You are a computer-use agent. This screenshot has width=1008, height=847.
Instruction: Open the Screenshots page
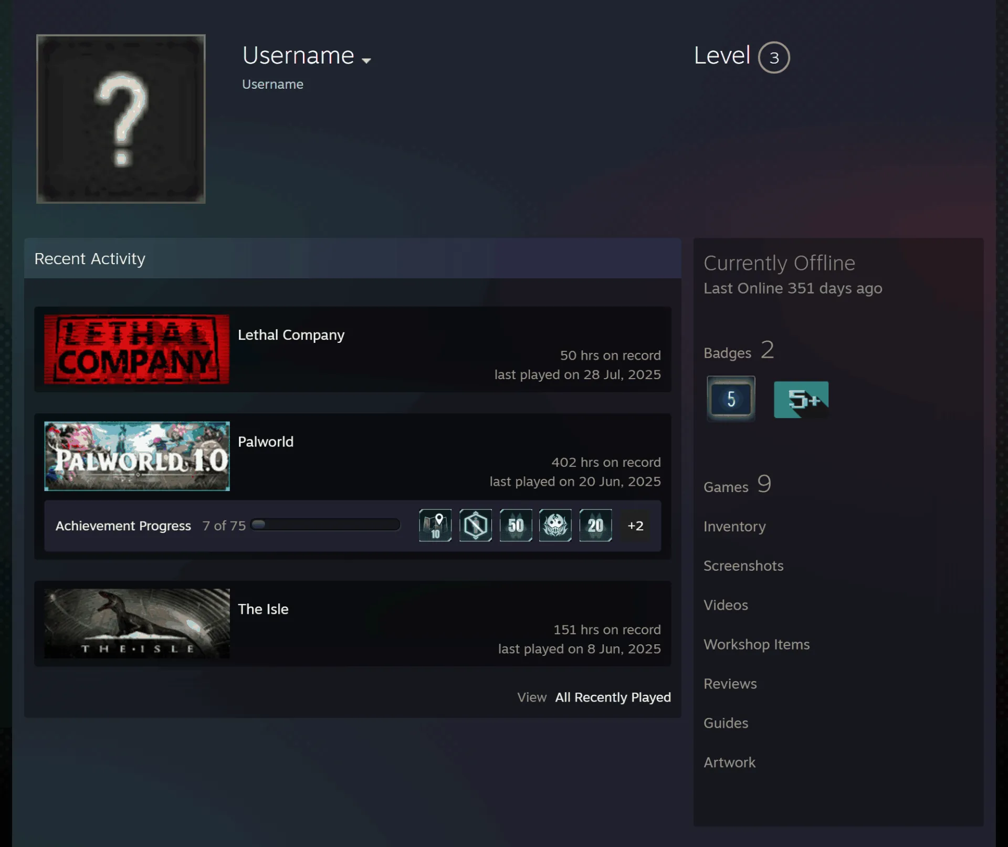[743, 566]
